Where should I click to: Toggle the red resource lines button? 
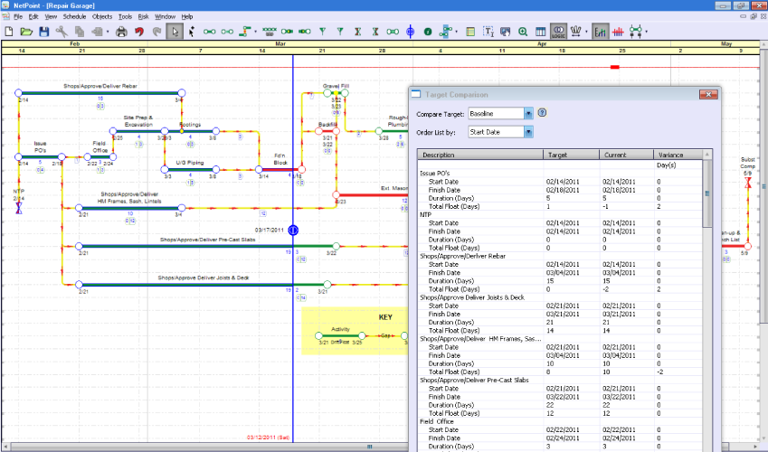pos(620,32)
